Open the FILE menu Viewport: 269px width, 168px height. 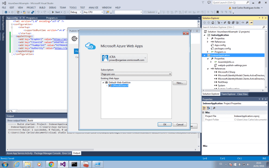[x=4, y=8]
